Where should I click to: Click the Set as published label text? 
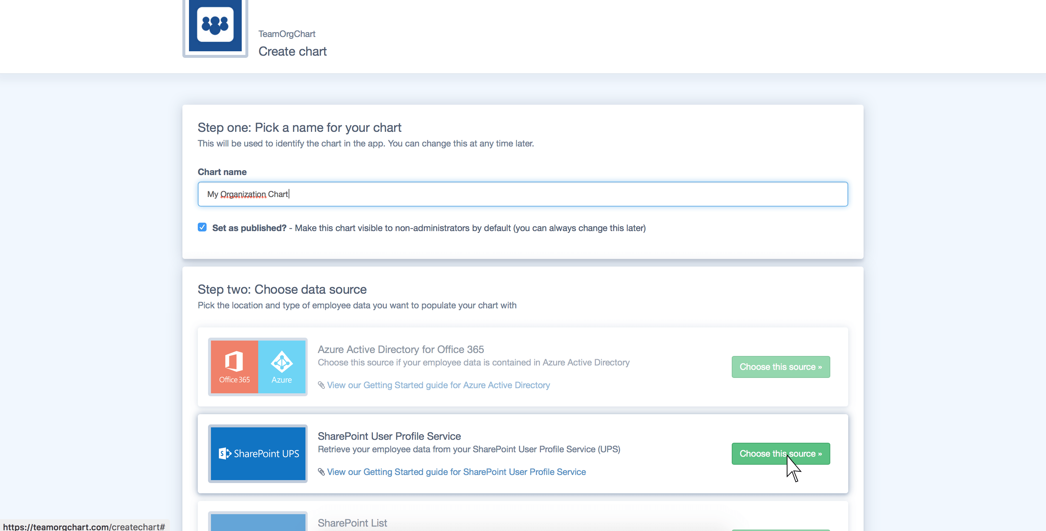point(249,228)
